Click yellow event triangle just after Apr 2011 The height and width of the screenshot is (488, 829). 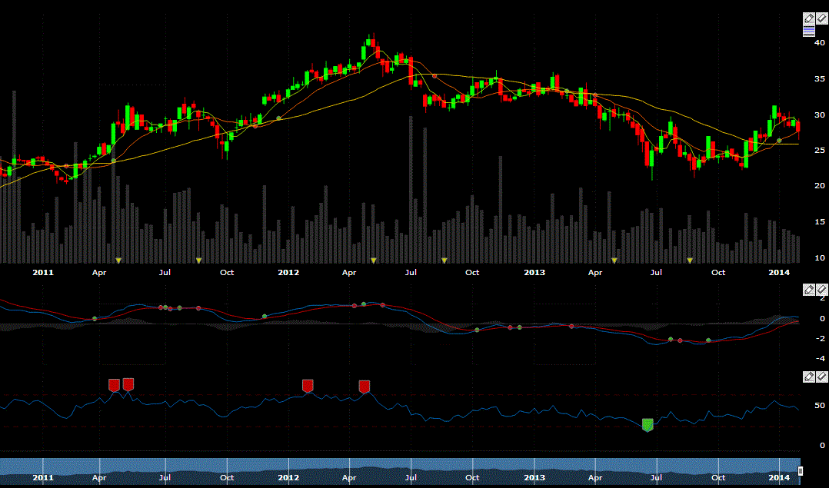point(118,261)
